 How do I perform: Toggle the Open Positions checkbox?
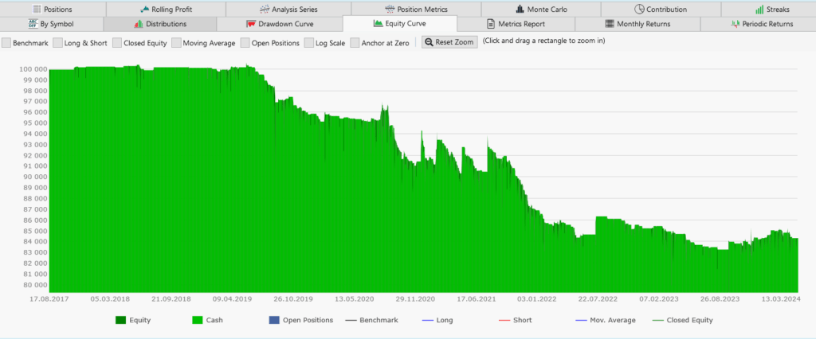click(245, 43)
